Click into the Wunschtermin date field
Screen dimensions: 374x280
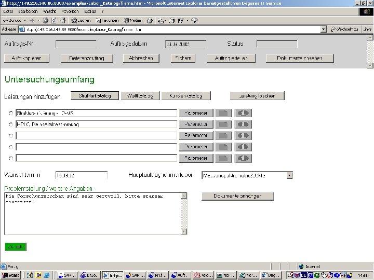point(82,175)
